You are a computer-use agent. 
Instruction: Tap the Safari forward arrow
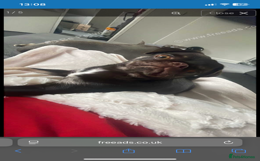click(74, 151)
